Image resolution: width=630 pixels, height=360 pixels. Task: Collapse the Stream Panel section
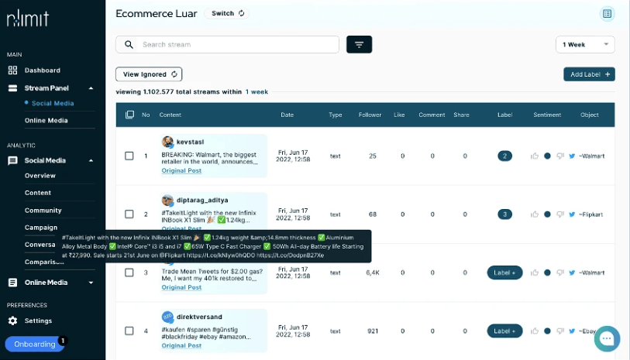tap(91, 88)
